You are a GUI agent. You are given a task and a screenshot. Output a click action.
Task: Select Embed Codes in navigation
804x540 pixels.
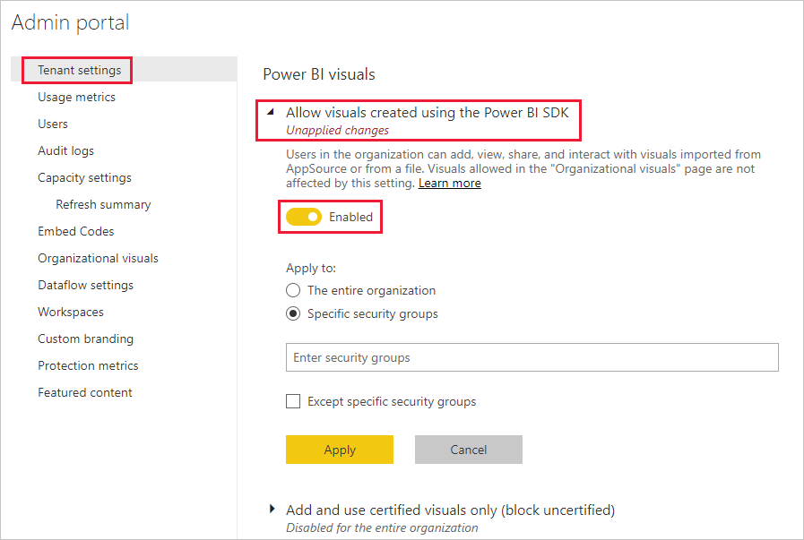click(x=76, y=231)
